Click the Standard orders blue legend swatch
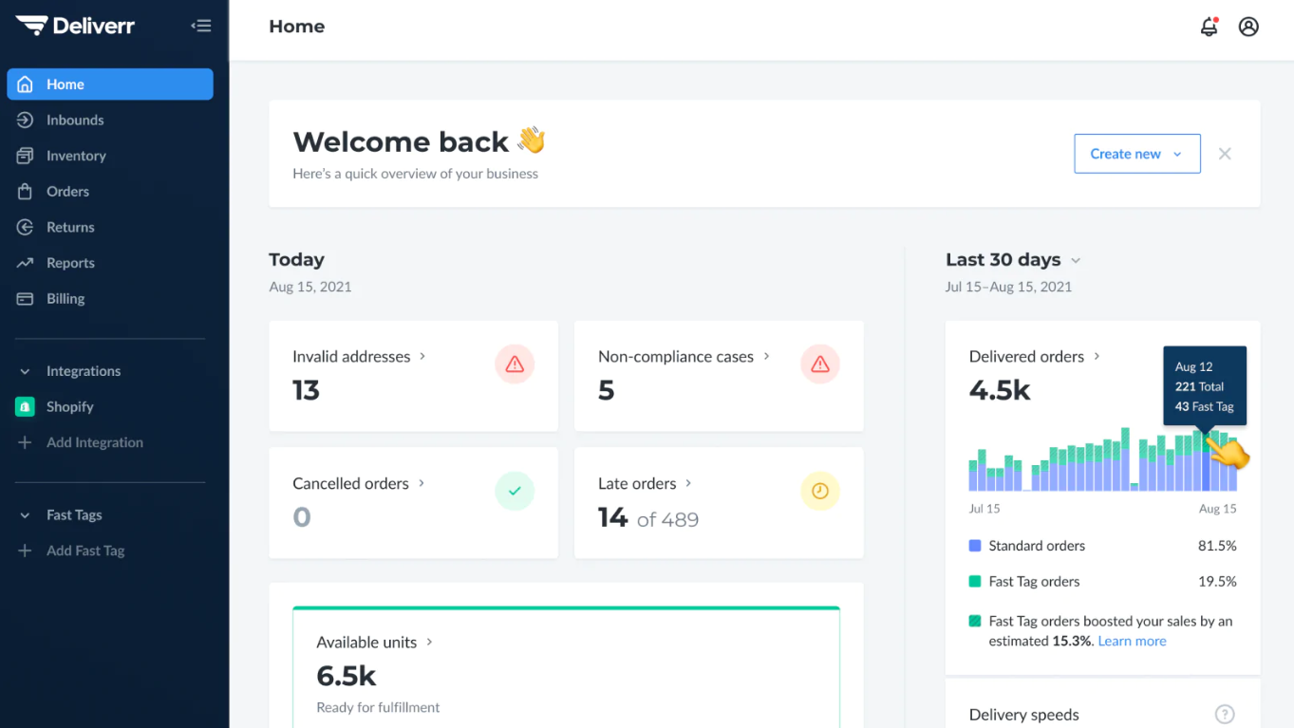The height and width of the screenshot is (728, 1294). coord(974,546)
